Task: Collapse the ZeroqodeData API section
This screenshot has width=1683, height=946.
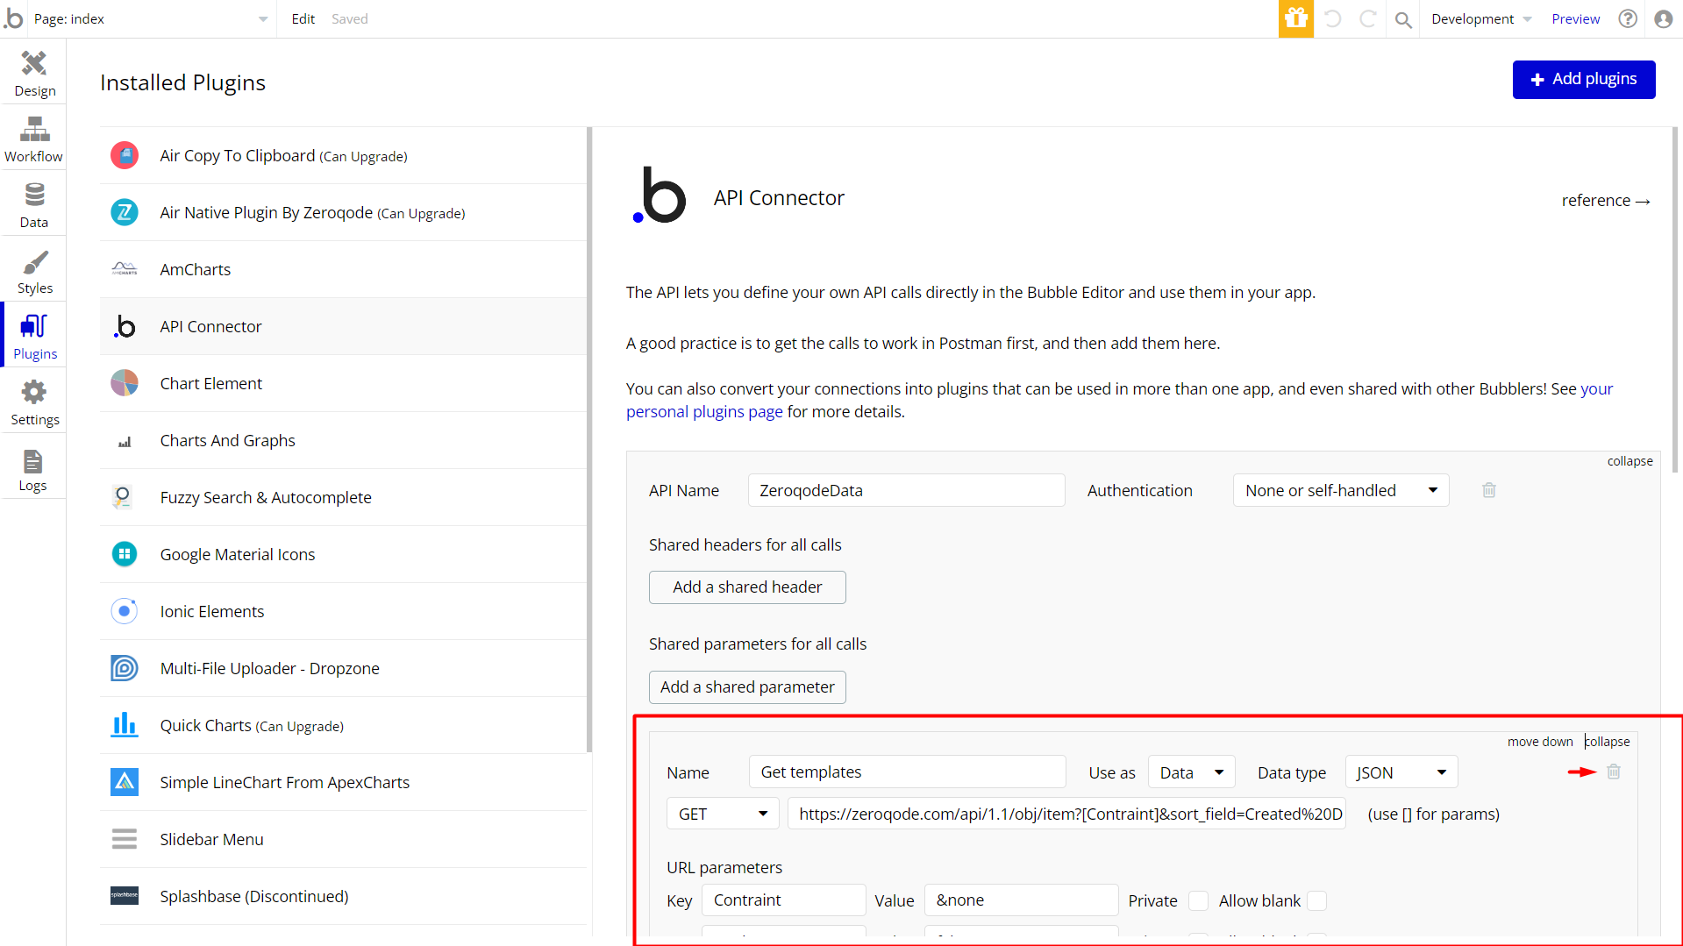Action: pyautogui.click(x=1630, y=461)
